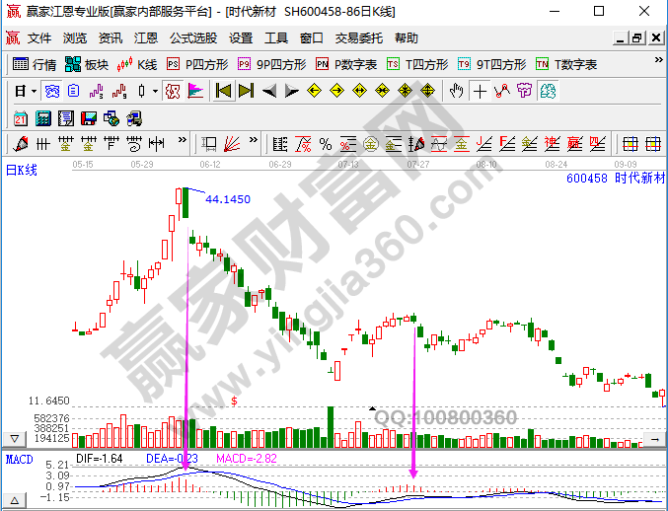Viewport: 668px width, 511px height.
Task: Toggle the crosshair cursor tool
Action: click(480, 91)
